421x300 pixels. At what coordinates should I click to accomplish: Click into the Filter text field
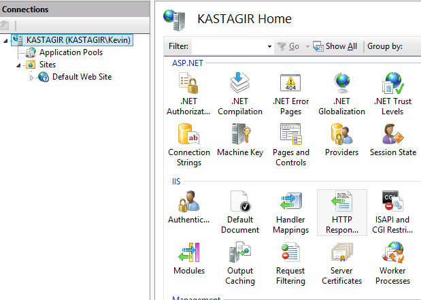coord(229,46)
